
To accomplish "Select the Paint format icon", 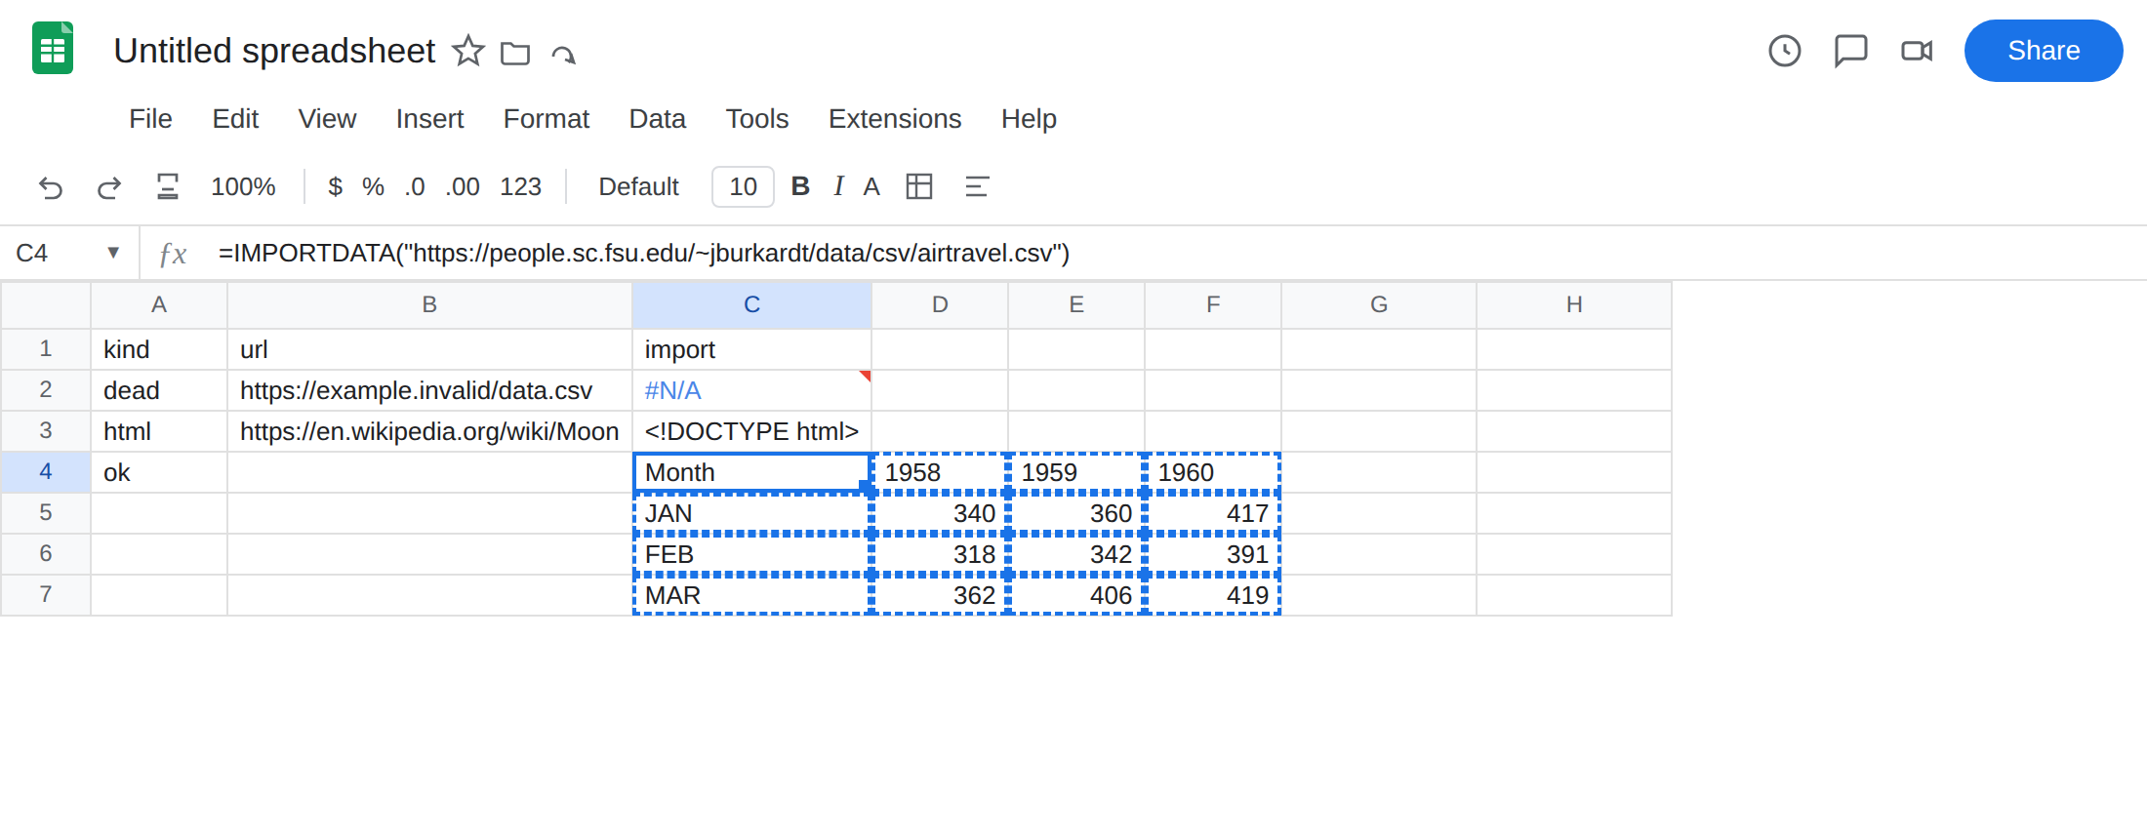I will (x=168, y=186).
